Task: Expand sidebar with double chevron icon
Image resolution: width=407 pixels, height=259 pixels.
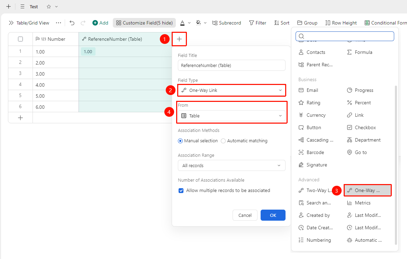Action: (x=11, y=23)
